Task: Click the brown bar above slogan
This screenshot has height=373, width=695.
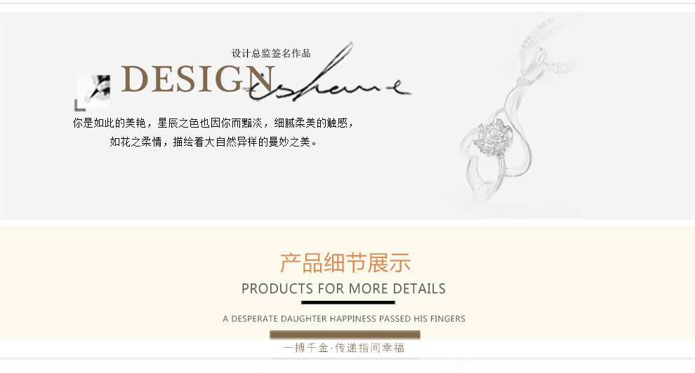Action: click(x=345, y=335)
